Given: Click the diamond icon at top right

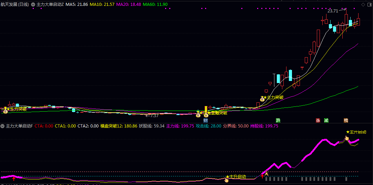Looking at the screenshot, I should click(x=363, y=4).
